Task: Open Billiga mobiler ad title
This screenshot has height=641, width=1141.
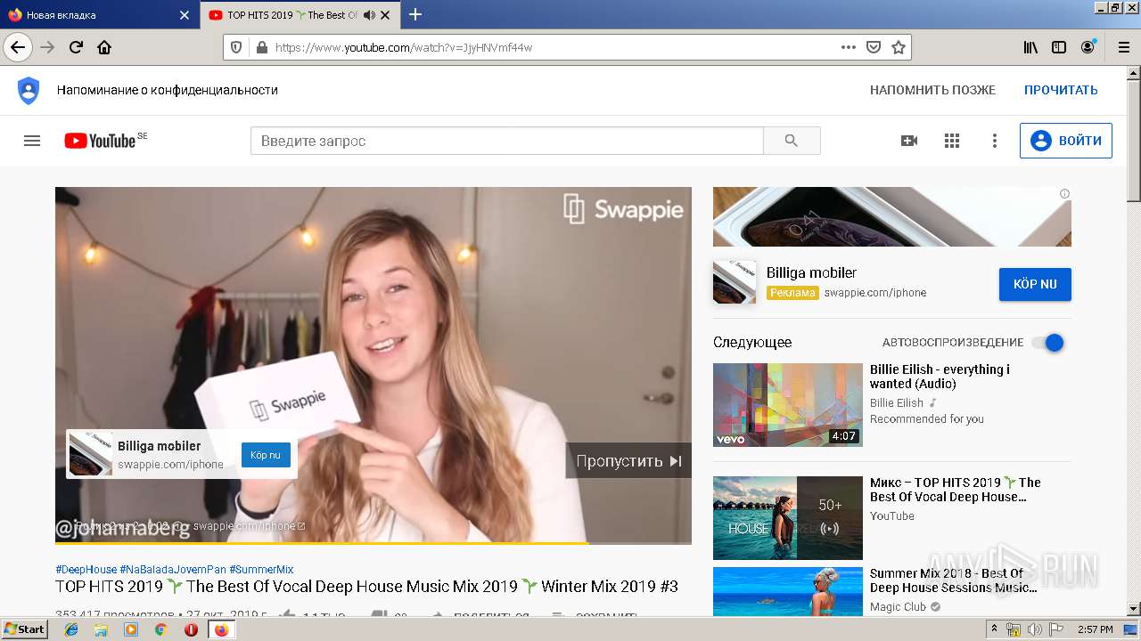Action: (811, 272)
